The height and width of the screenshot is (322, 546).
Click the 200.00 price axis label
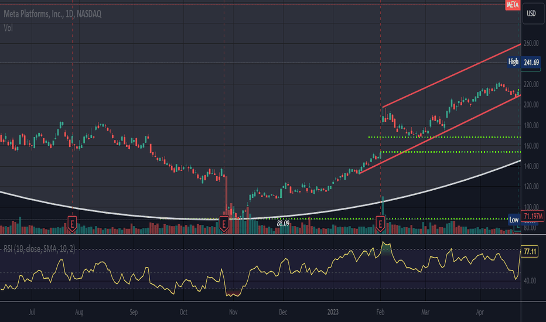(x=531, y=105)
